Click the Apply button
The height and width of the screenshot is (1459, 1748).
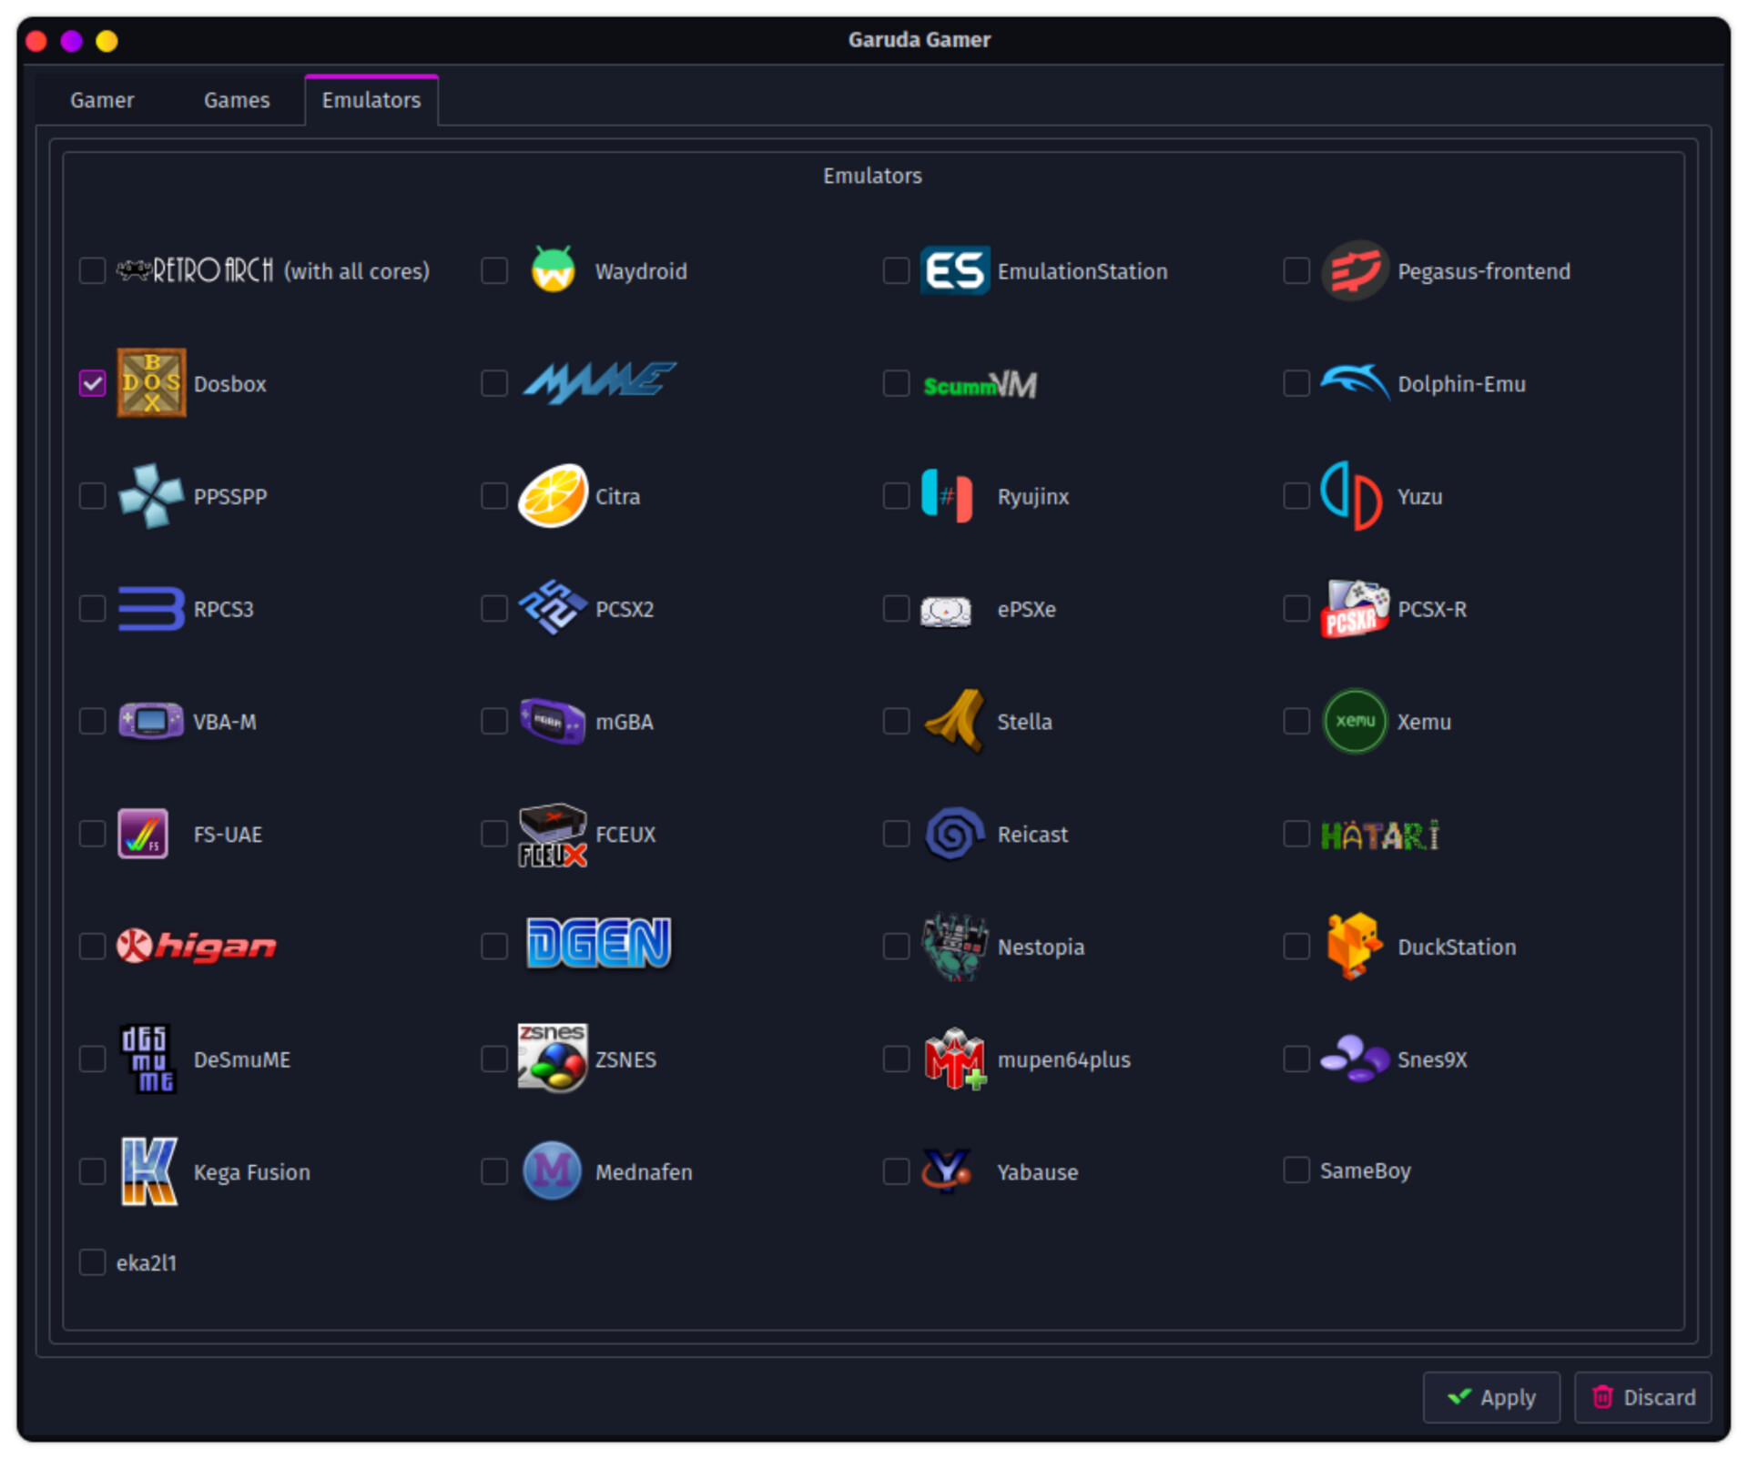(1491, 1397)
